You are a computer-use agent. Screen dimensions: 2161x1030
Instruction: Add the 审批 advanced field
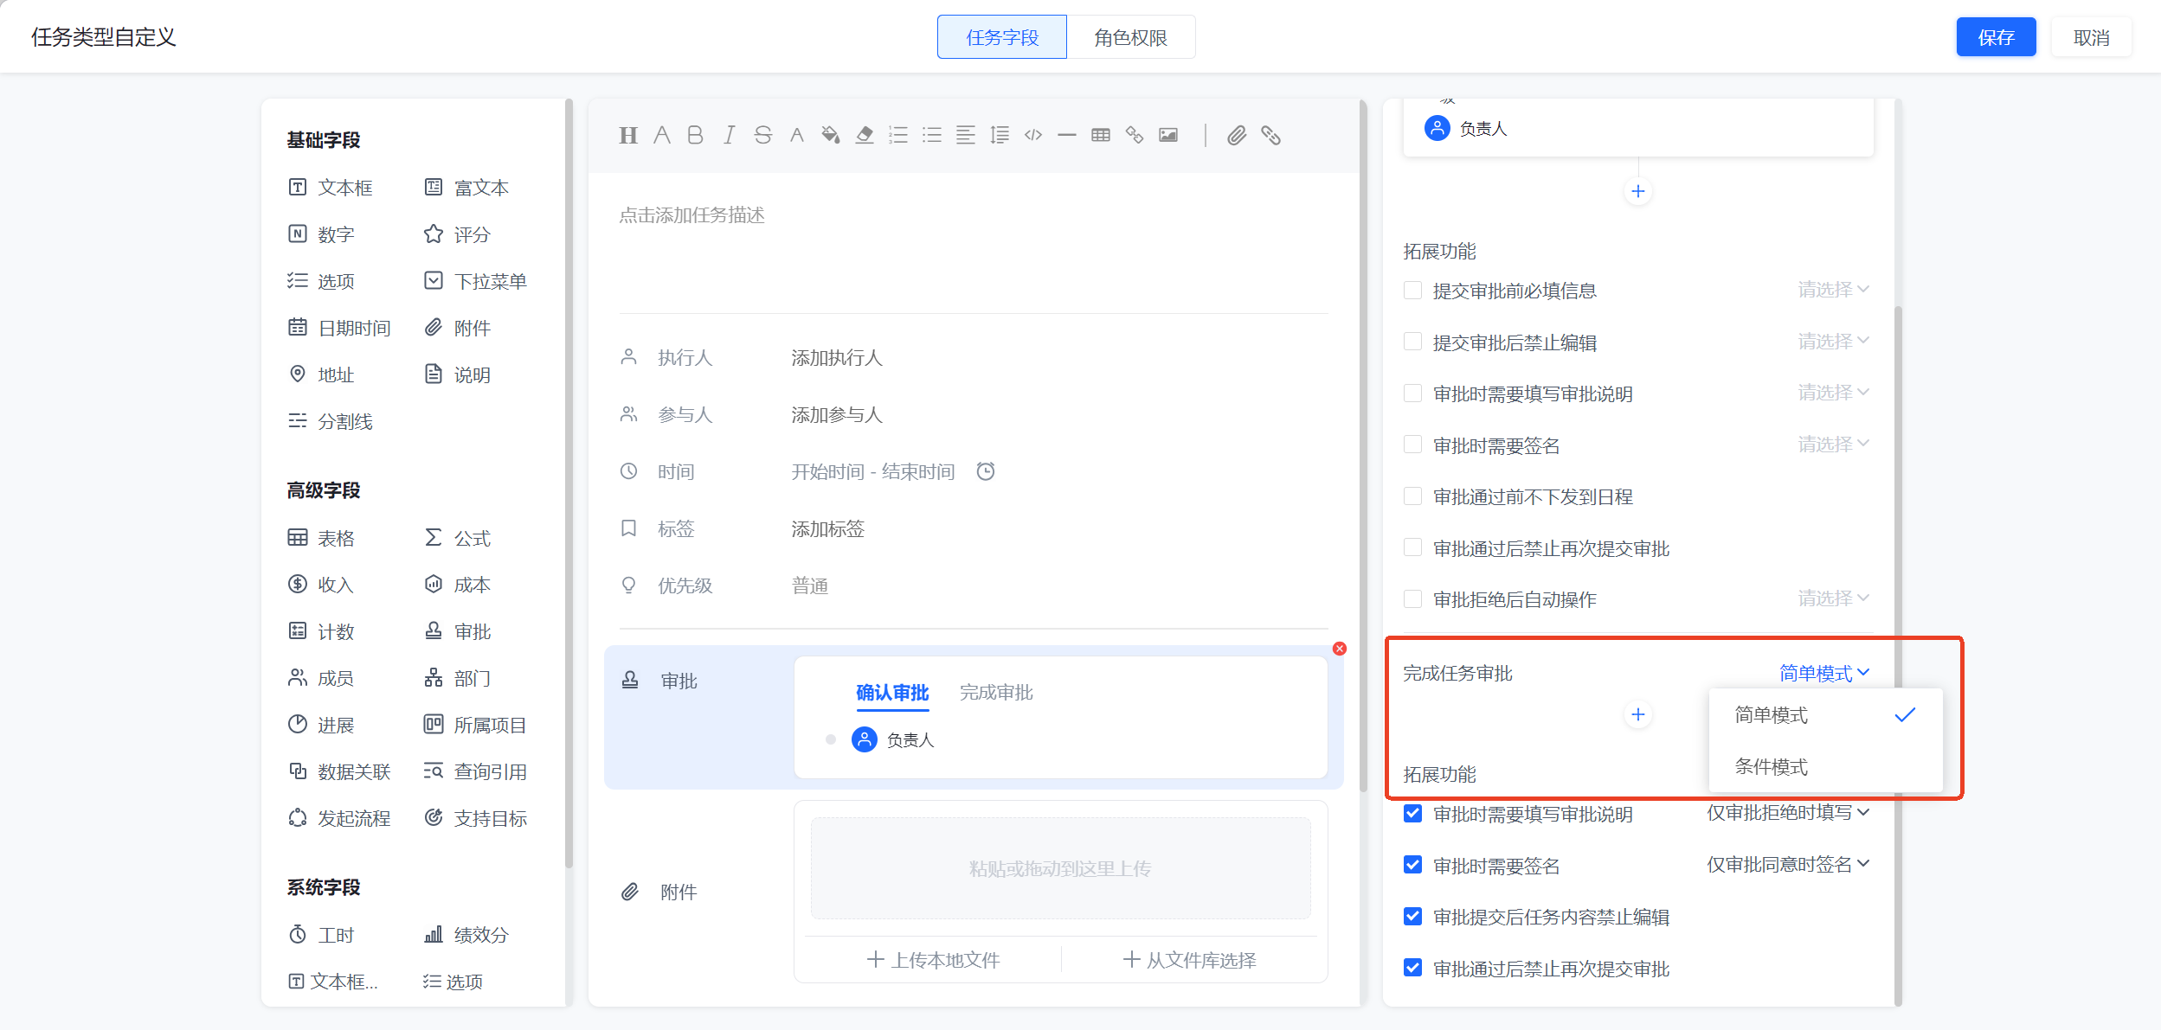[458, 631]
